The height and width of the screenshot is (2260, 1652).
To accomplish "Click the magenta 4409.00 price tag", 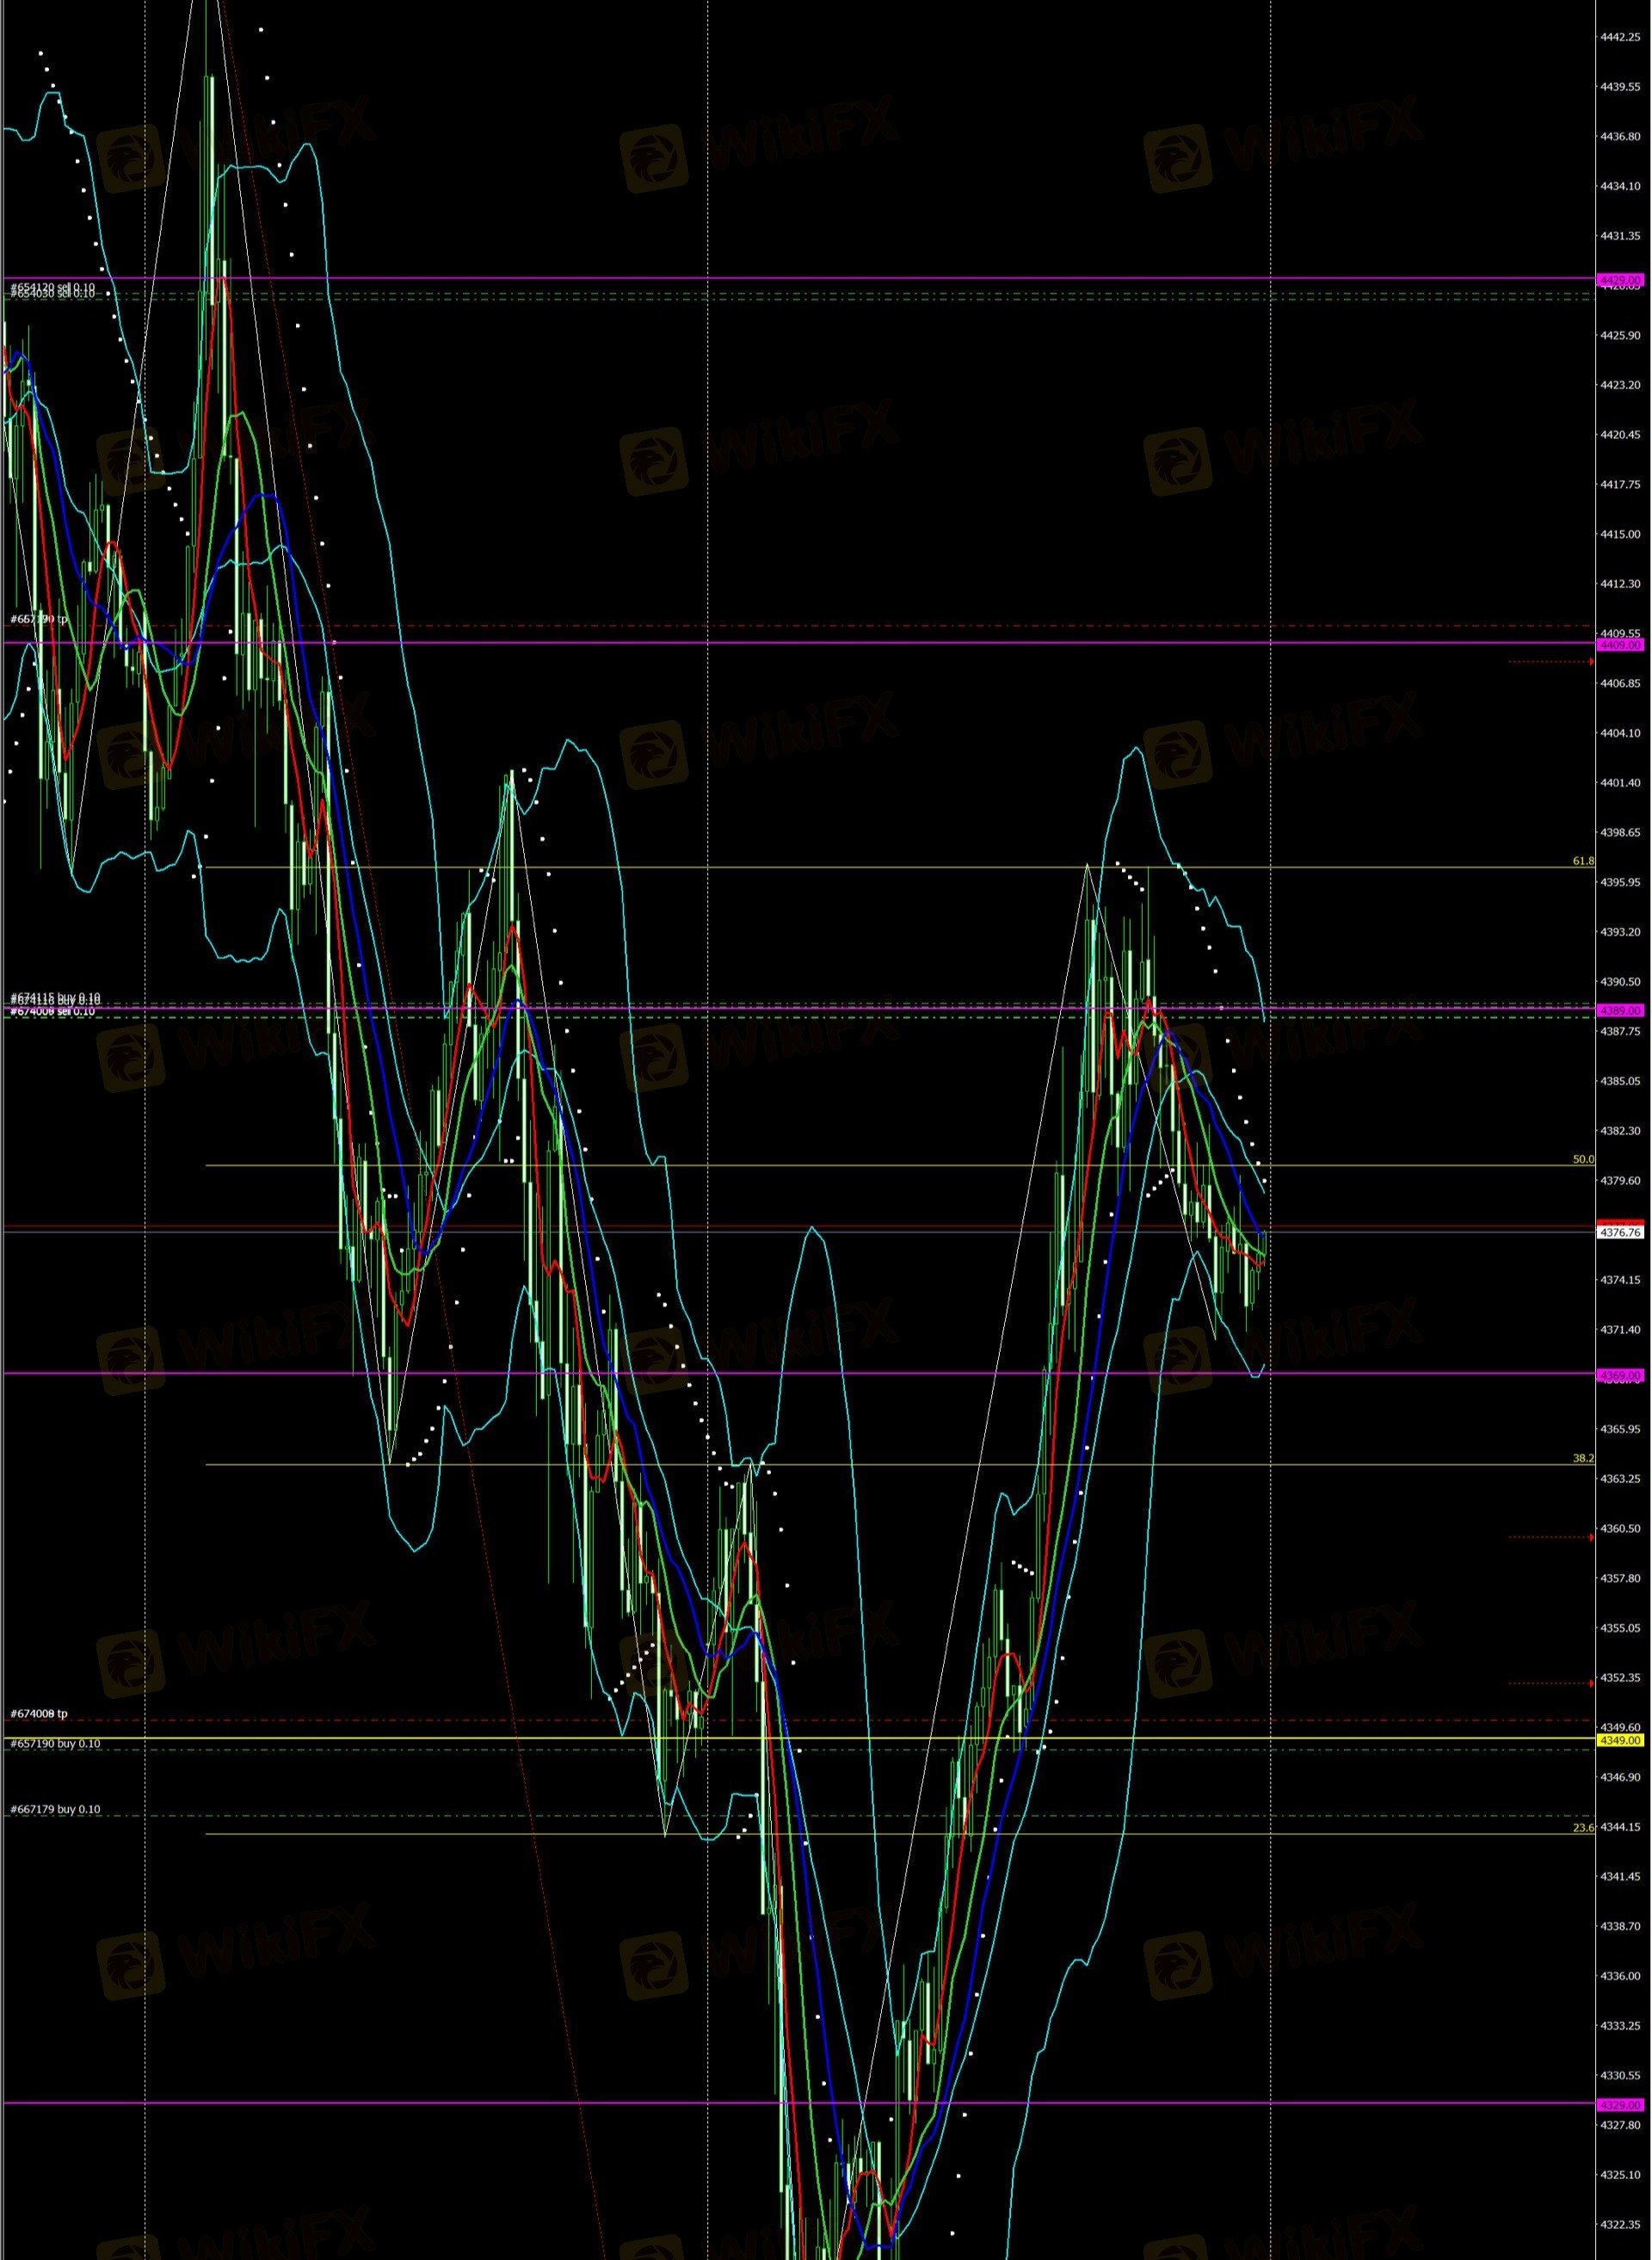I will (x=1620, y=645).
